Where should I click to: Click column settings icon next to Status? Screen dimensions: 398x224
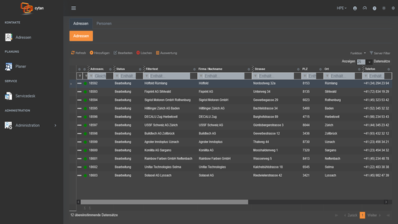click(x=140, y=69)
